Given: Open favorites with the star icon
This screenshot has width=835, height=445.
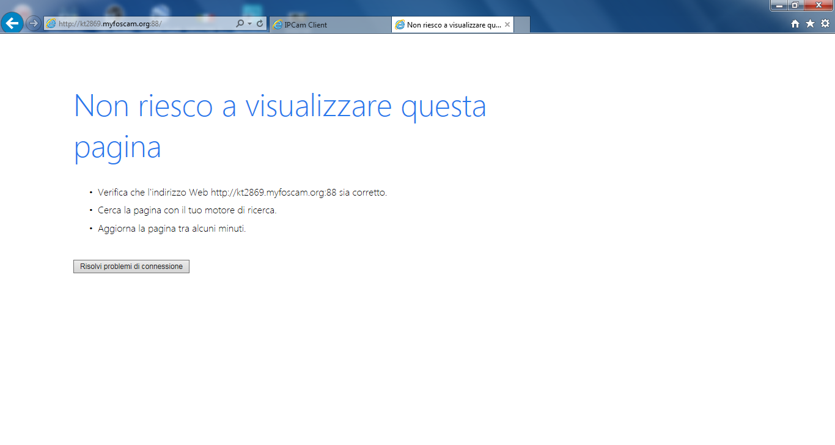Looking at the screenshot, I should 810,23.
